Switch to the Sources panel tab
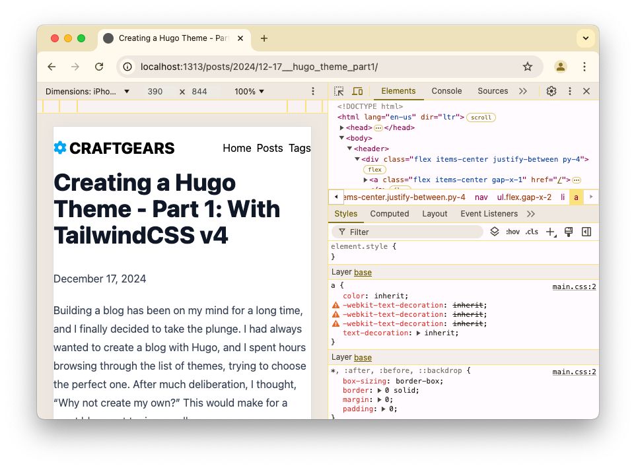 click(493, 91)
